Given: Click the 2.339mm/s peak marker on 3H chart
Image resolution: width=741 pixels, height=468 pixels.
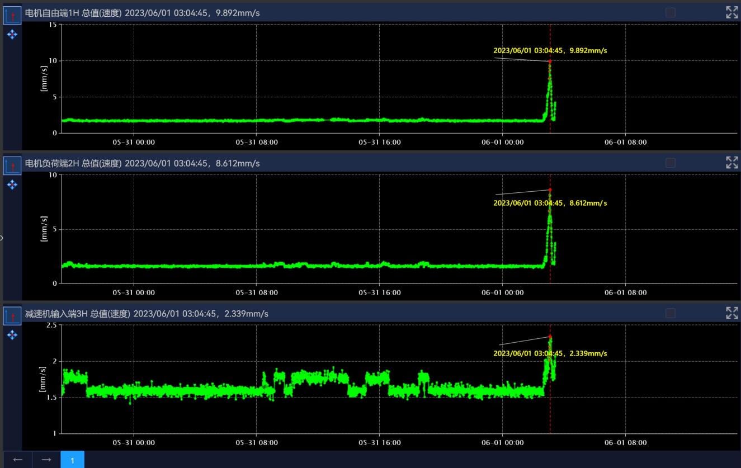Looking at the screenshot, I should pos(550,337).
